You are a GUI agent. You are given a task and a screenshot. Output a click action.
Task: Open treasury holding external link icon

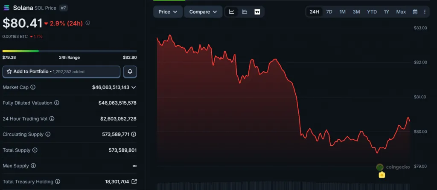134,181
